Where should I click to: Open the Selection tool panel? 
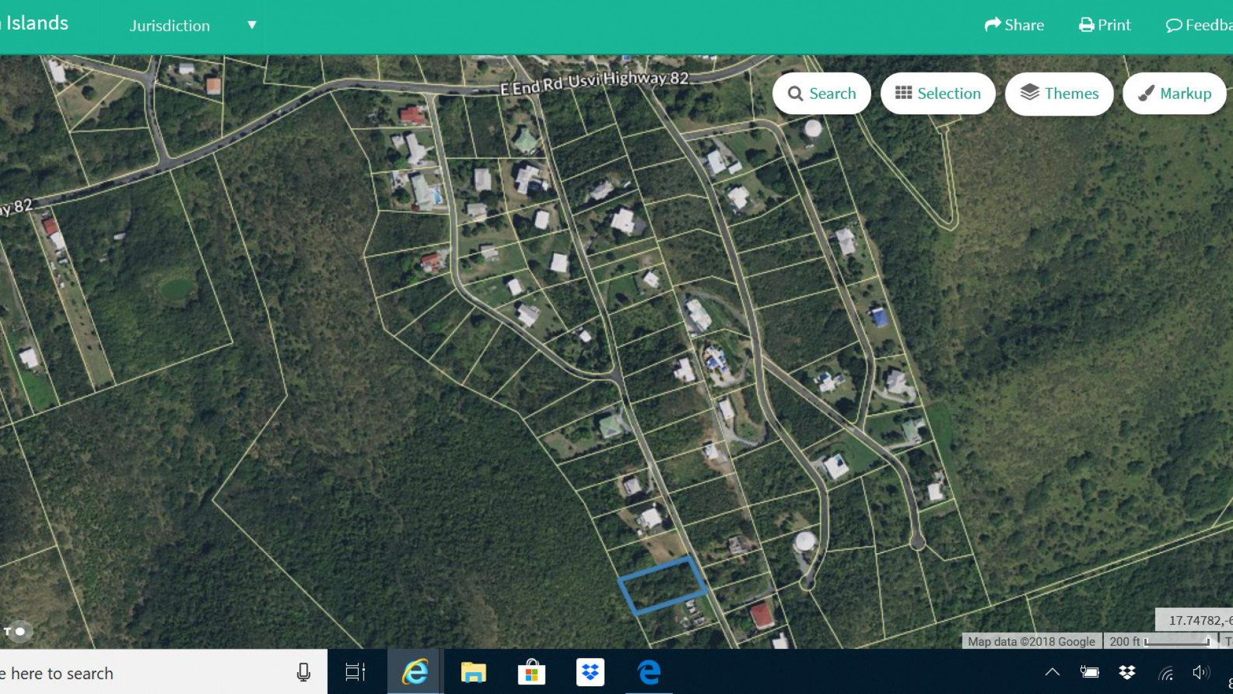(x=937, y=94)
